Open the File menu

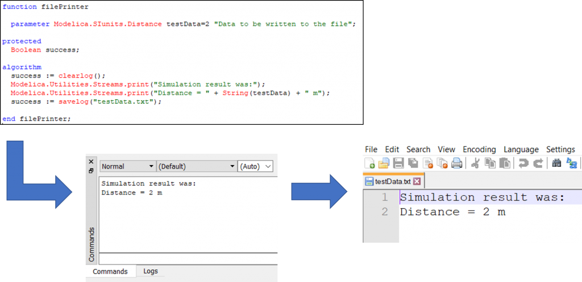click(x=371, y=149)
